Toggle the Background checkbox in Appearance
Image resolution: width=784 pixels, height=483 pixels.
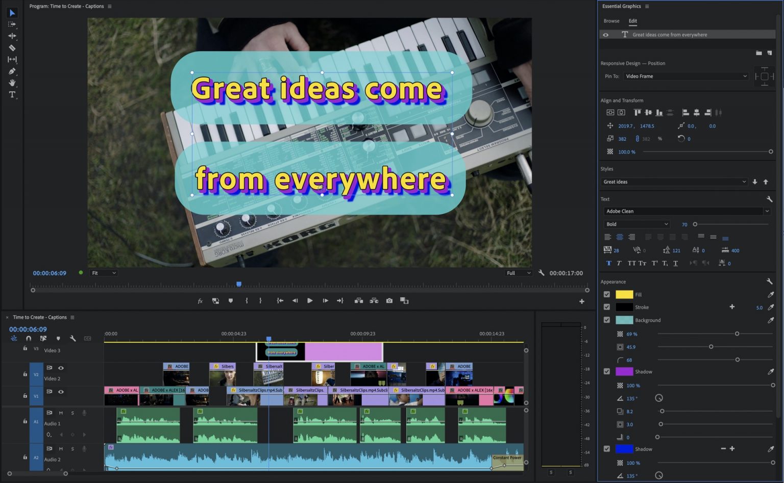coord(607,320)
